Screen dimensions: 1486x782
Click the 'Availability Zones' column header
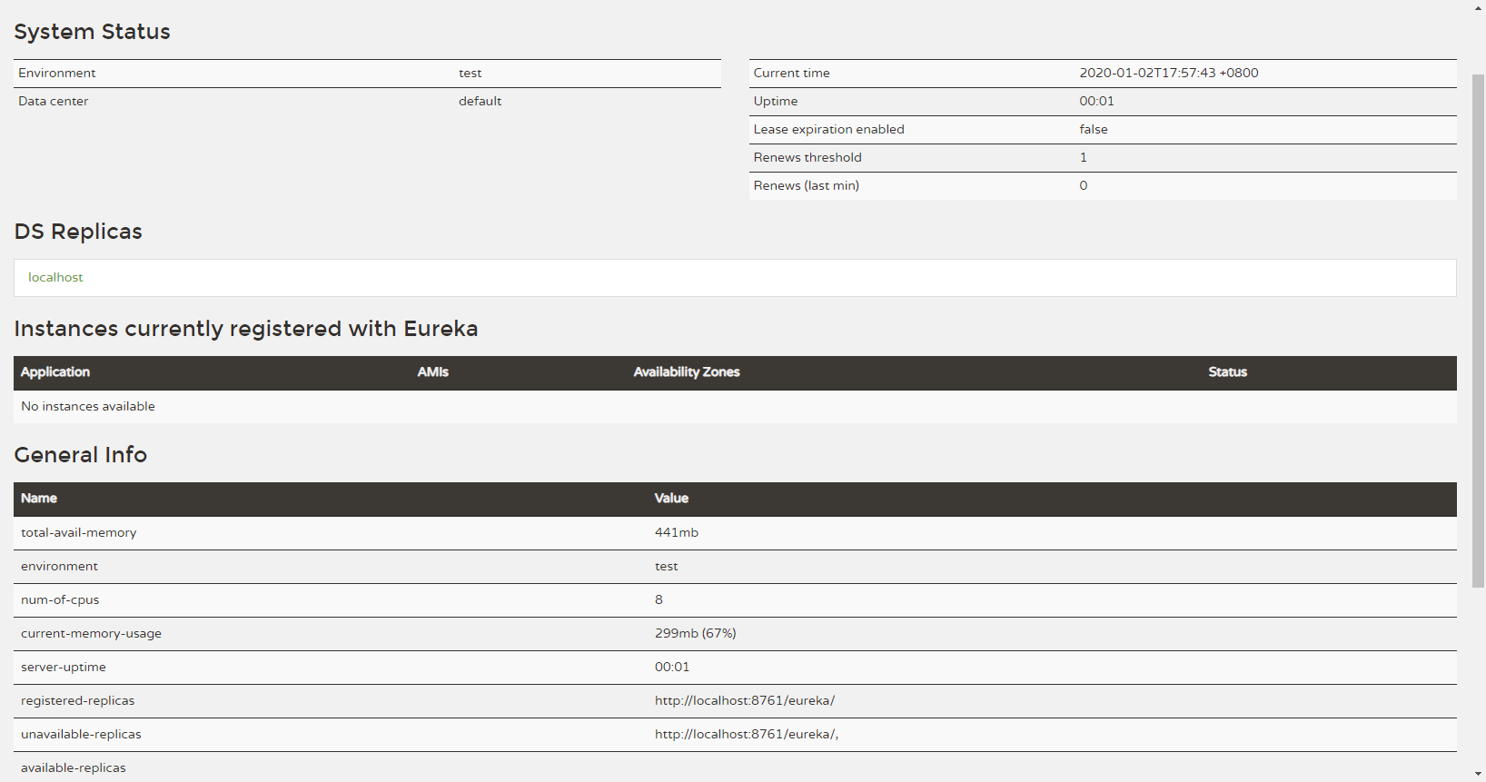(x=687, y=372)
